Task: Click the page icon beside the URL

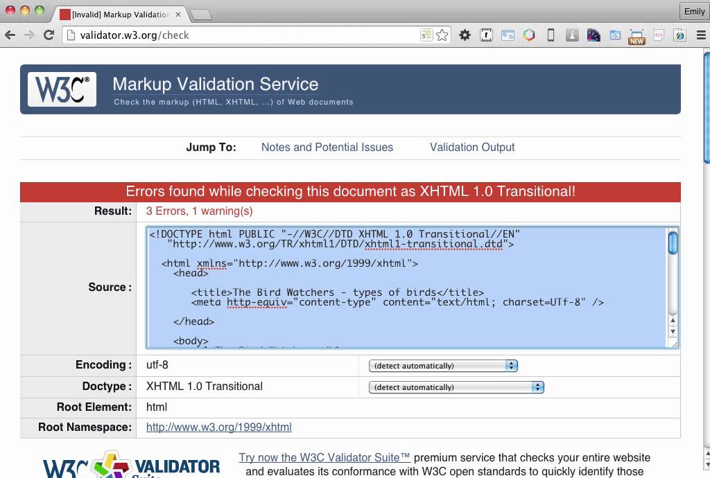Action: (x=71, y=35)
